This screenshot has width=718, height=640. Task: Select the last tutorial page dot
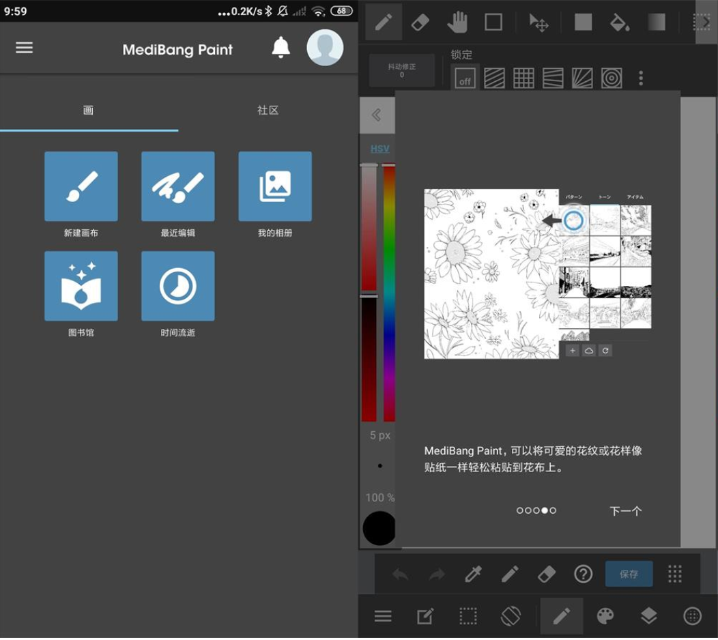553,510
